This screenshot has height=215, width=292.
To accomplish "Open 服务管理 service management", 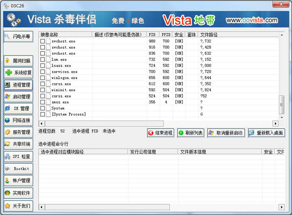I will pyautogui.click(x=18, y=132).
